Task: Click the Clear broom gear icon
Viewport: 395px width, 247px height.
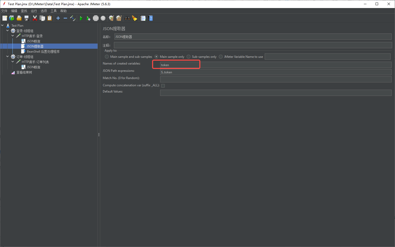Action: point(111,18)
